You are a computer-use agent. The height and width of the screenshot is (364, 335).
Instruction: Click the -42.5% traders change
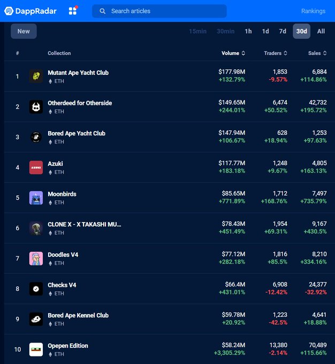[x=278, y=322]
